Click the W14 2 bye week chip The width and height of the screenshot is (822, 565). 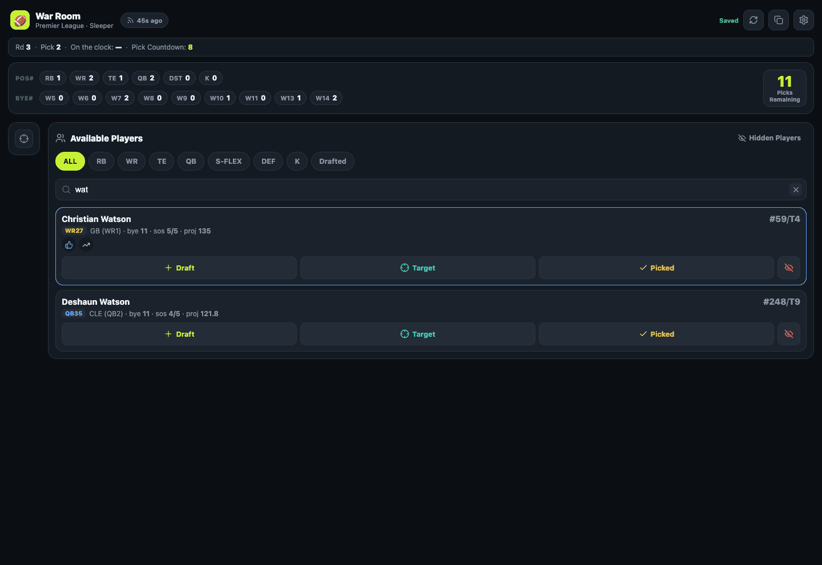tap(327, 98)
